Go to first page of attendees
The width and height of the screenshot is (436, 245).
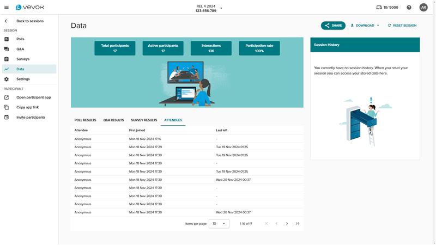point(266,224)
